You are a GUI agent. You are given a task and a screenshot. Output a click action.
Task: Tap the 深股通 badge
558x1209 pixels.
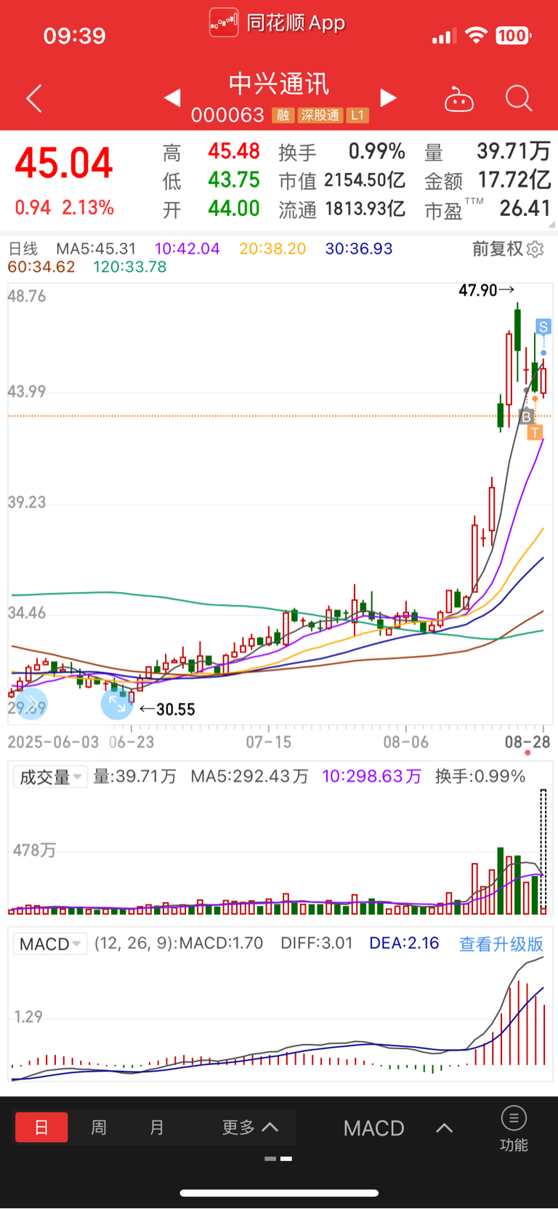(320, 115)
